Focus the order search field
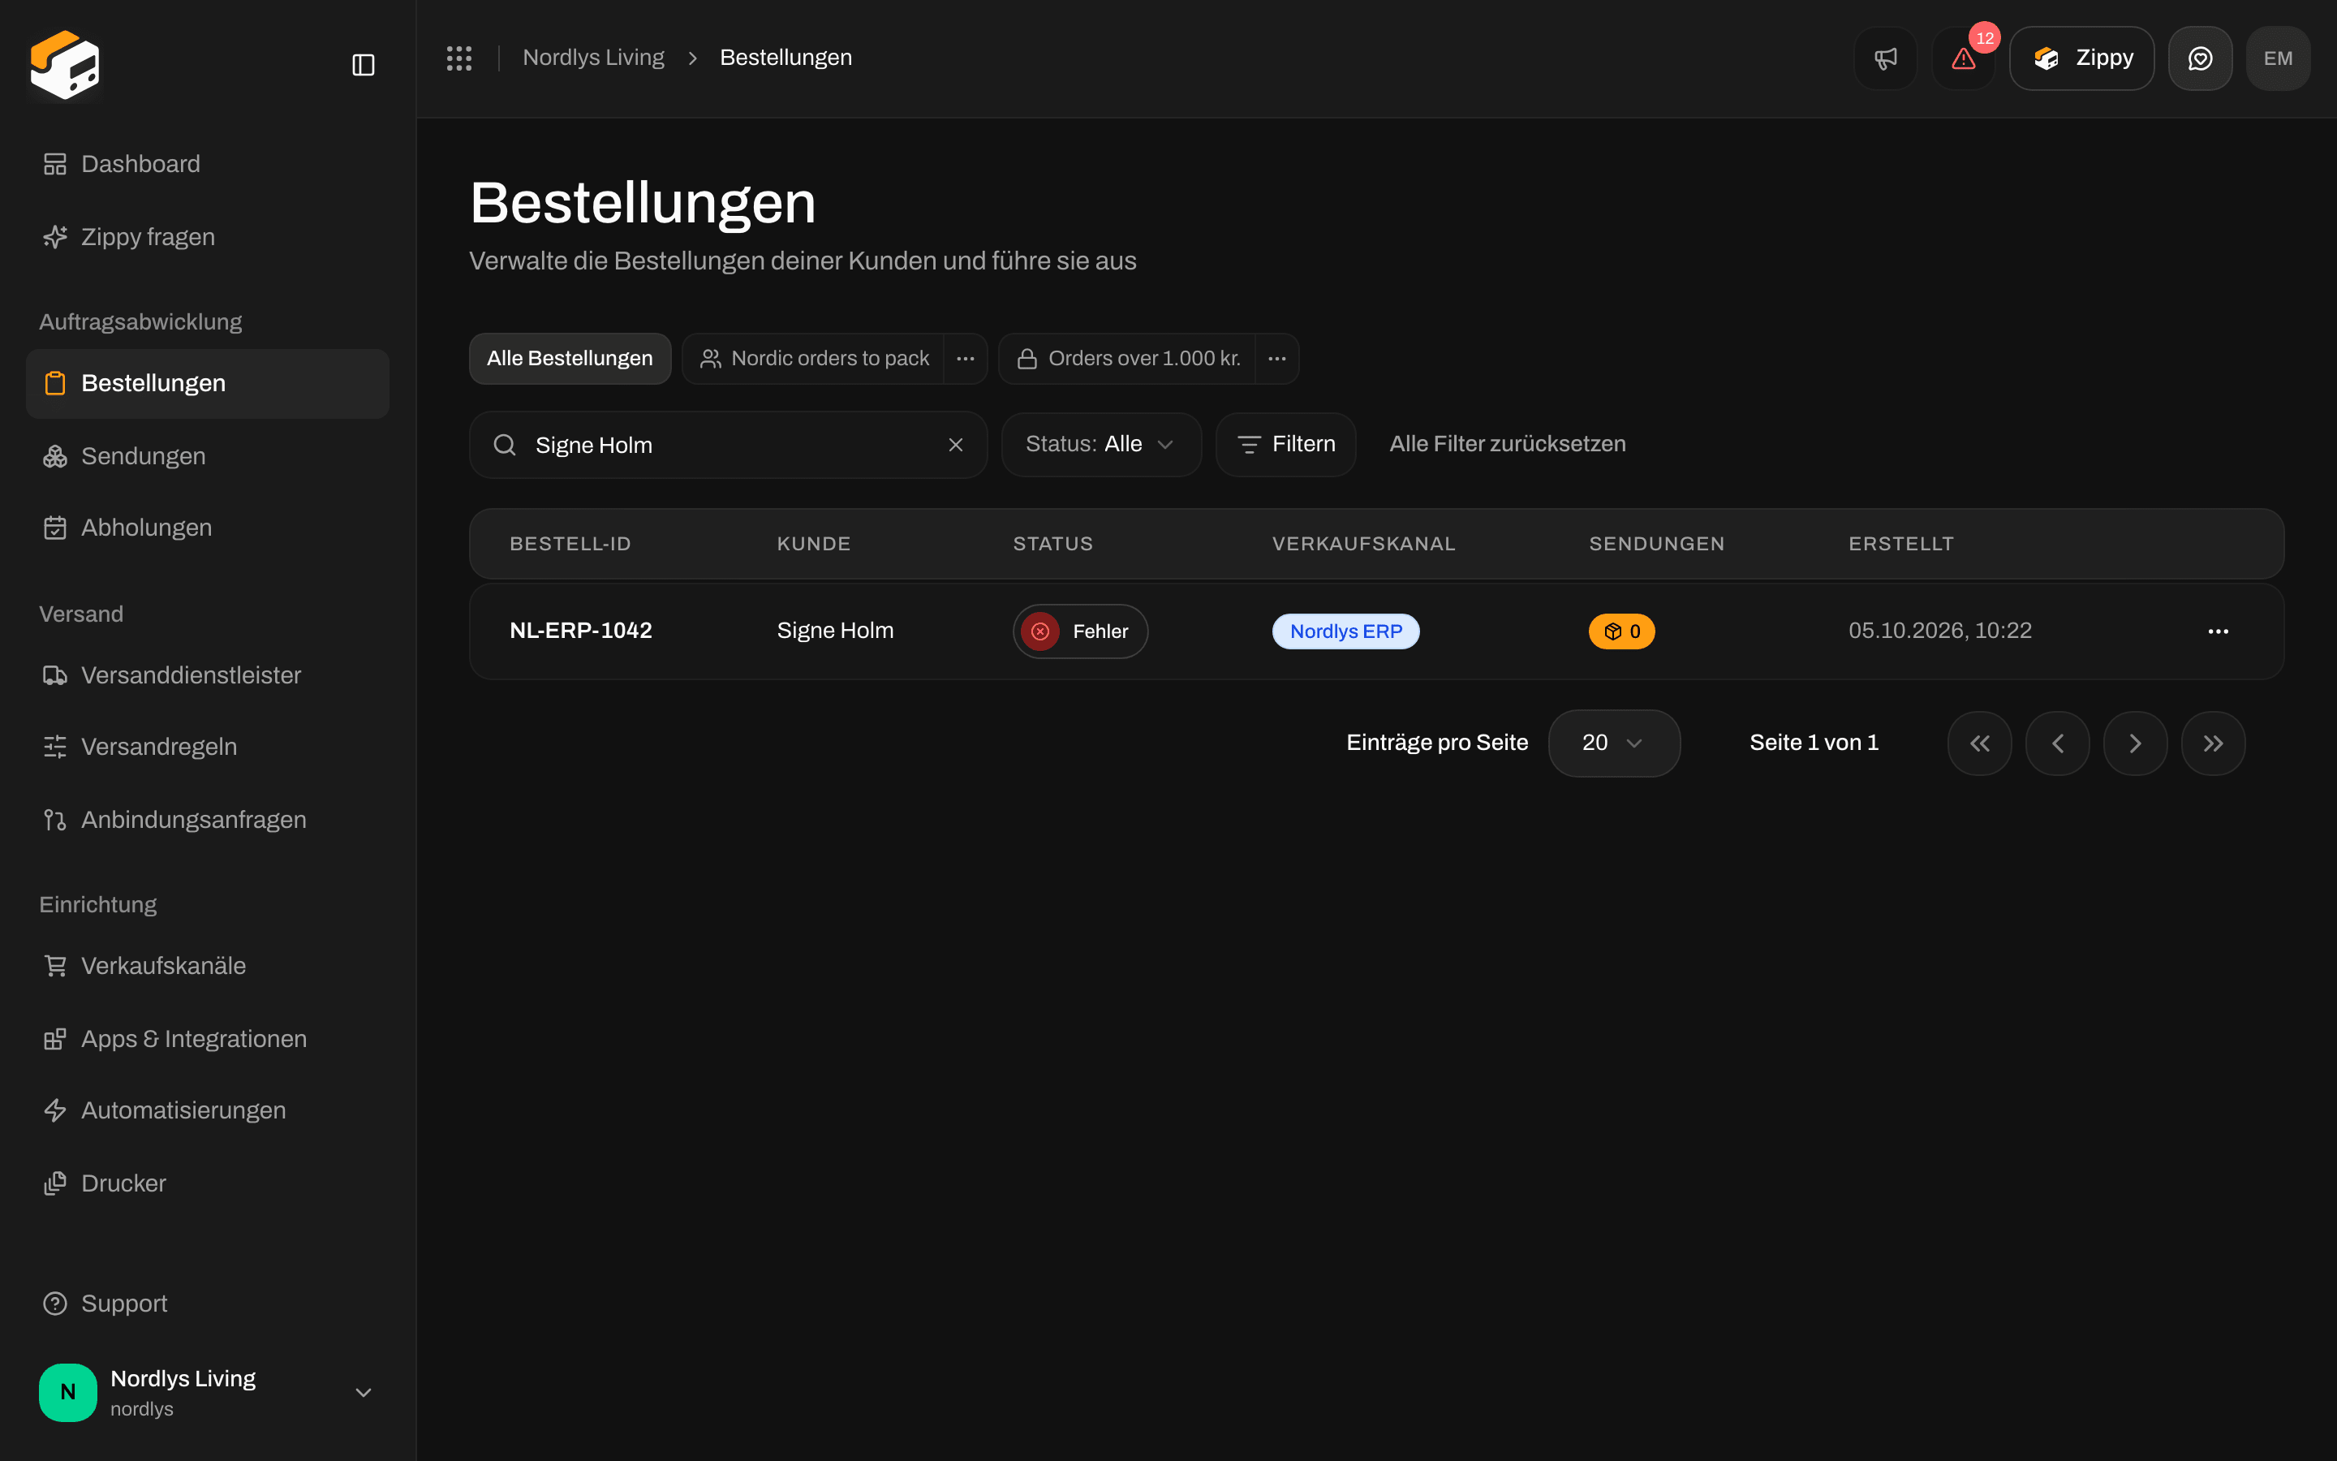This screenshot has height=1461, width=2337. pyautogui.click(x=728, y=445)
